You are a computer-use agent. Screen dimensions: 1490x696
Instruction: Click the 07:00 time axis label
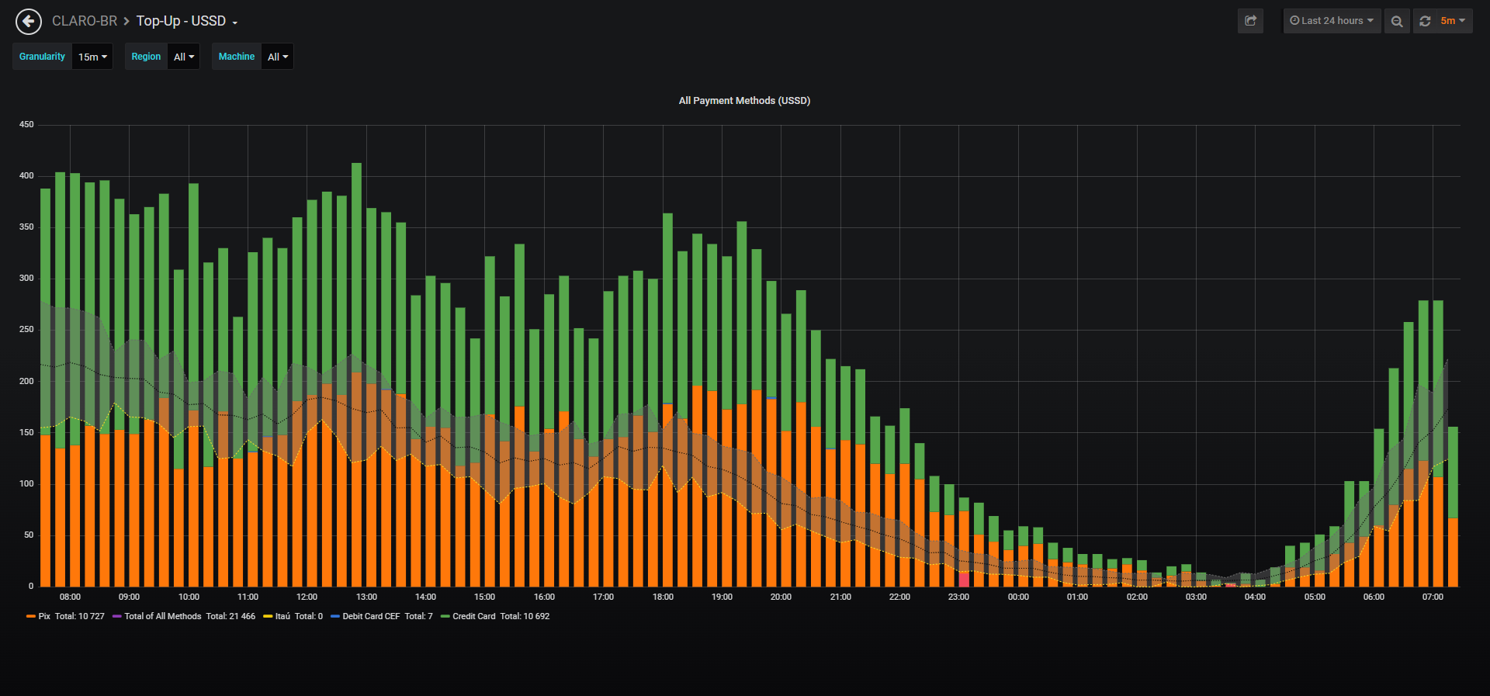tap(1433, 597)
